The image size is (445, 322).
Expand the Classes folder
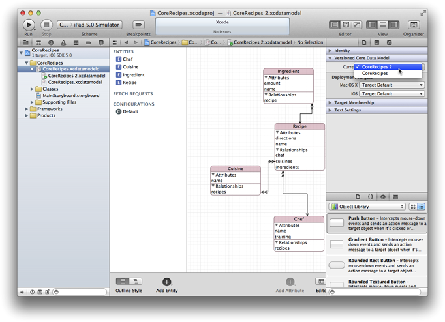point(32,89)
